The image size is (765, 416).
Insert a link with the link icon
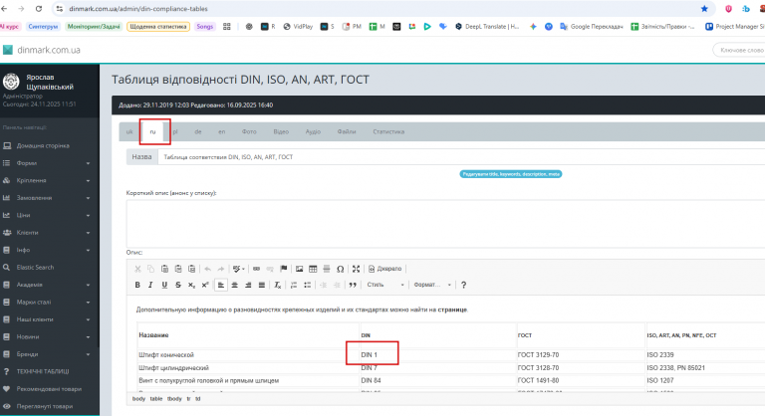coord(256,269)
